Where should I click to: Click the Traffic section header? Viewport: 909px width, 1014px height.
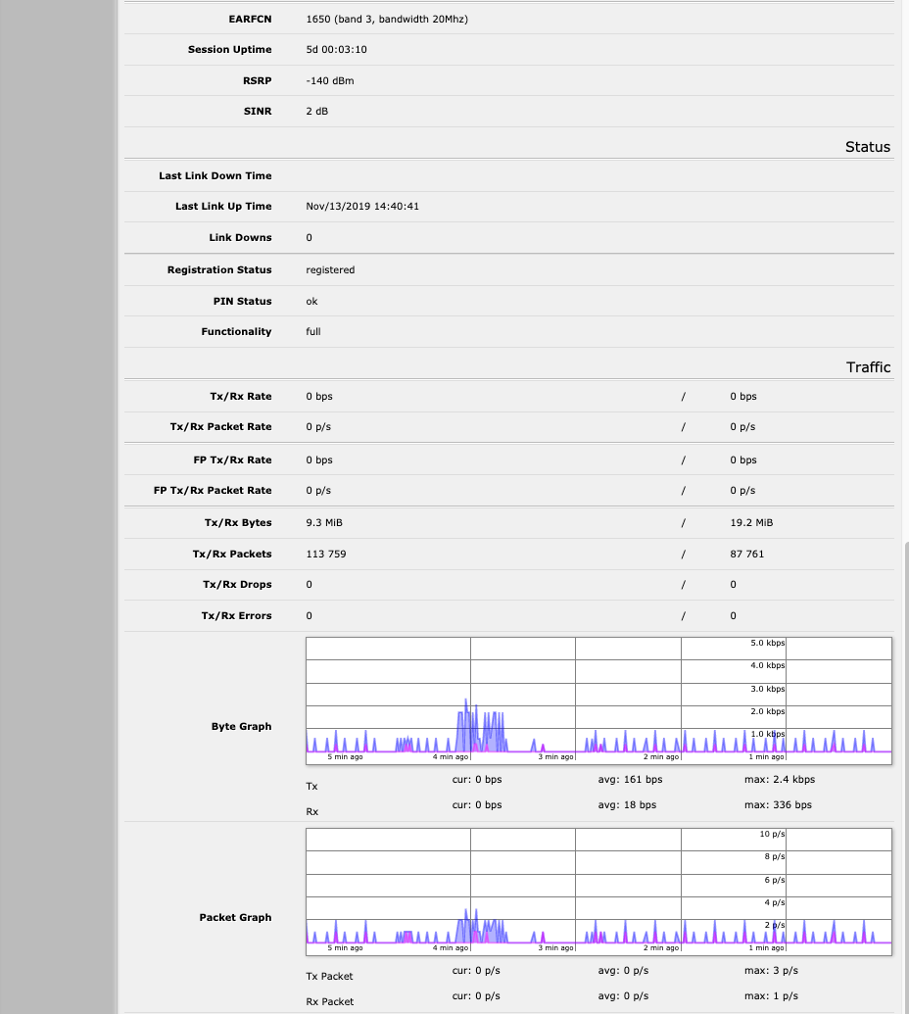pos(868,366)
